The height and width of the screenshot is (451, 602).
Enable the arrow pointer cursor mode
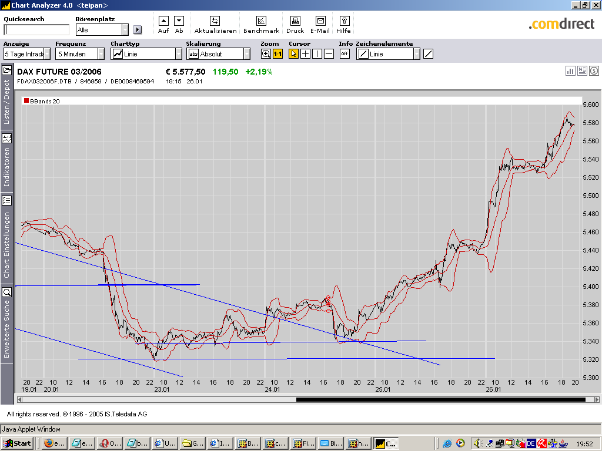(x=294, y=54)
